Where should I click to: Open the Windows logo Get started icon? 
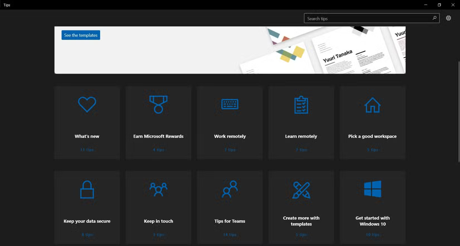(372, 189)
